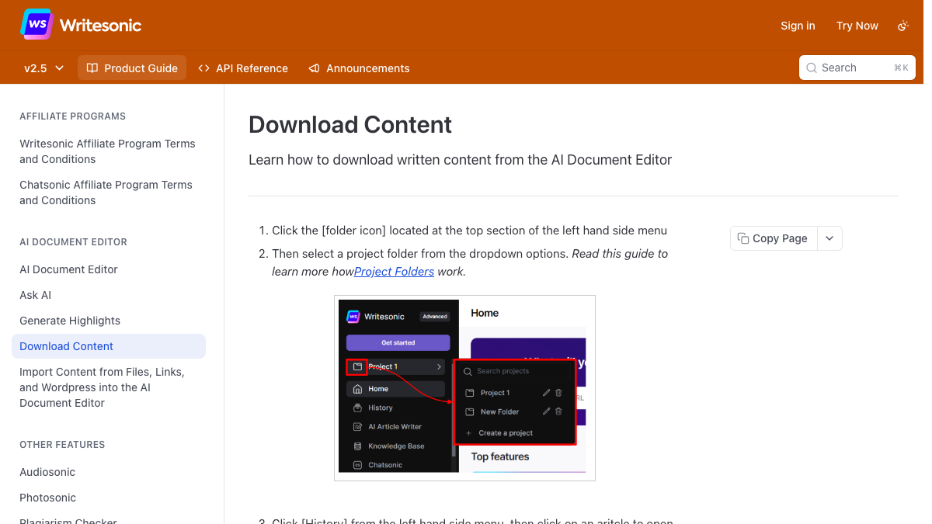The height and width of the screenshot is (524, 932).
Task: Click the AI DOCUMENT EDITOR section header
Action: click(x=73, y=242)
